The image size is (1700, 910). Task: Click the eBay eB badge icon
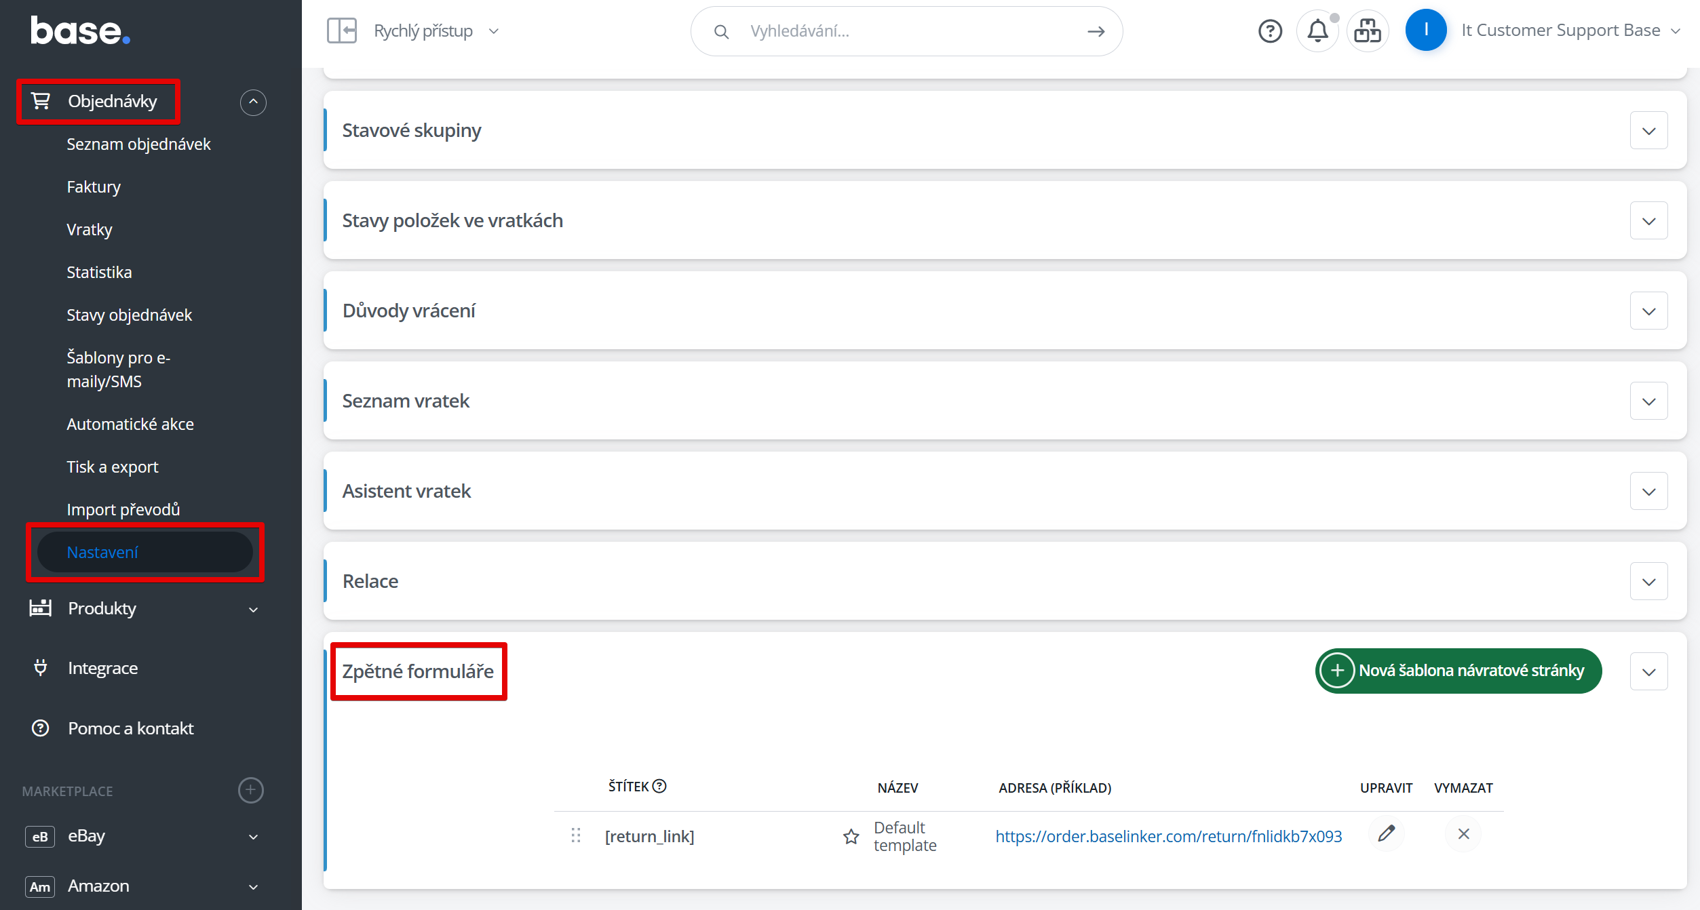(40, 836)
